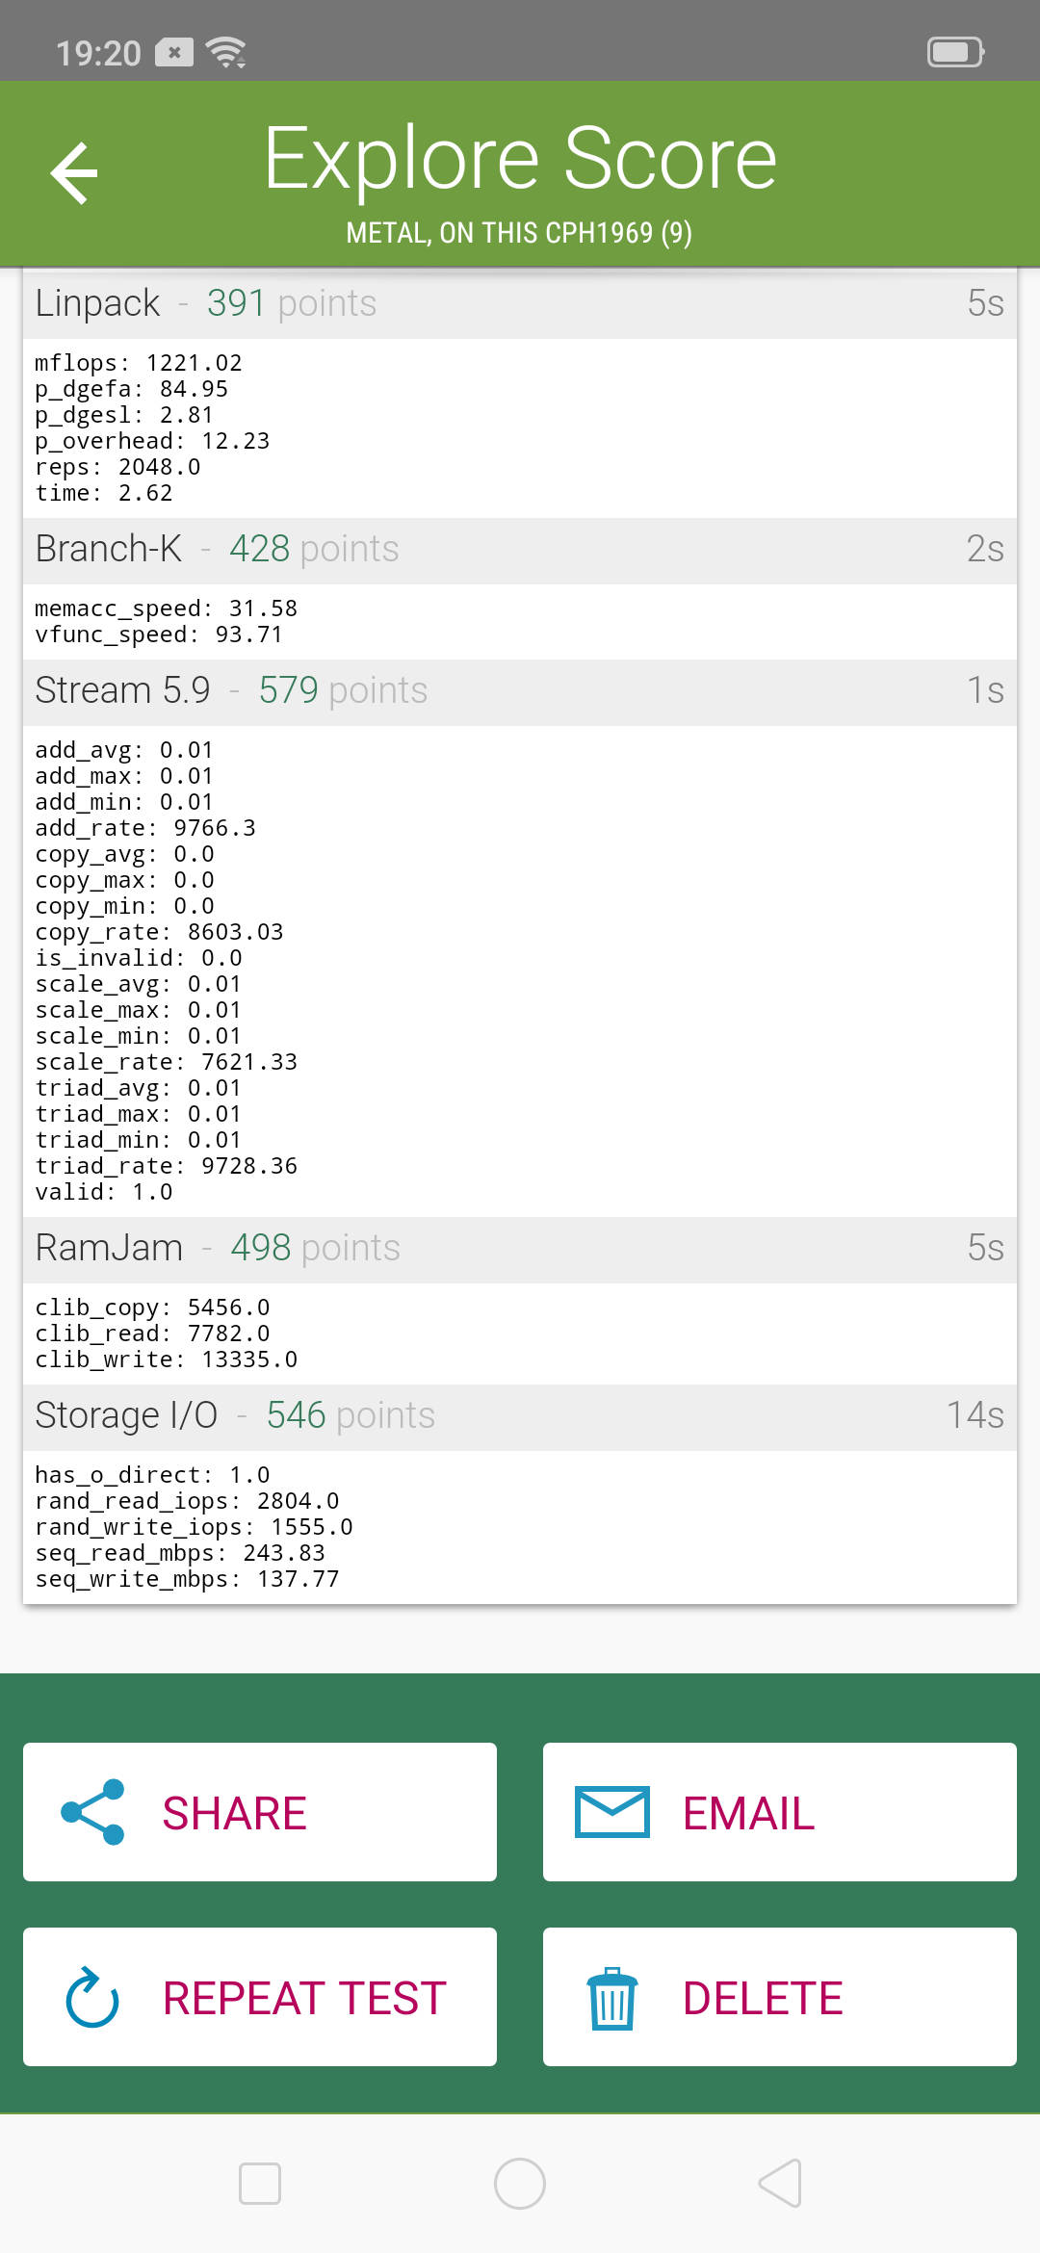Tap the EMAIL button label

(x=748, y=1814)
